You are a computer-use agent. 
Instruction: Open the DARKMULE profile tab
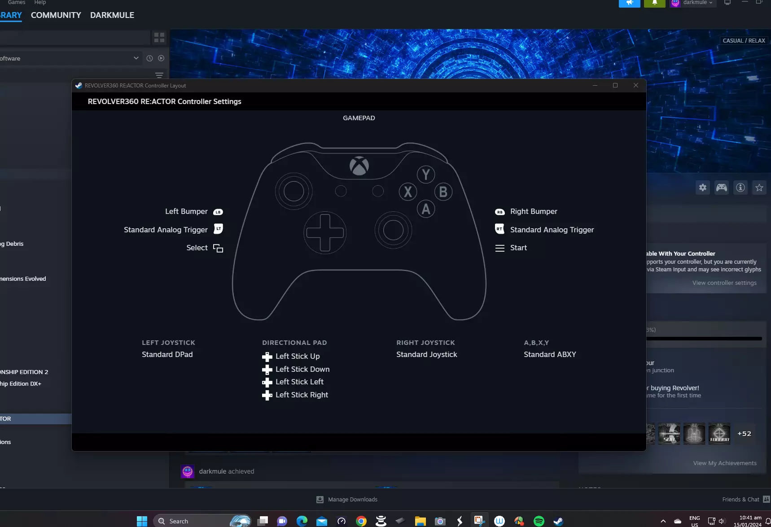(112, 15)
